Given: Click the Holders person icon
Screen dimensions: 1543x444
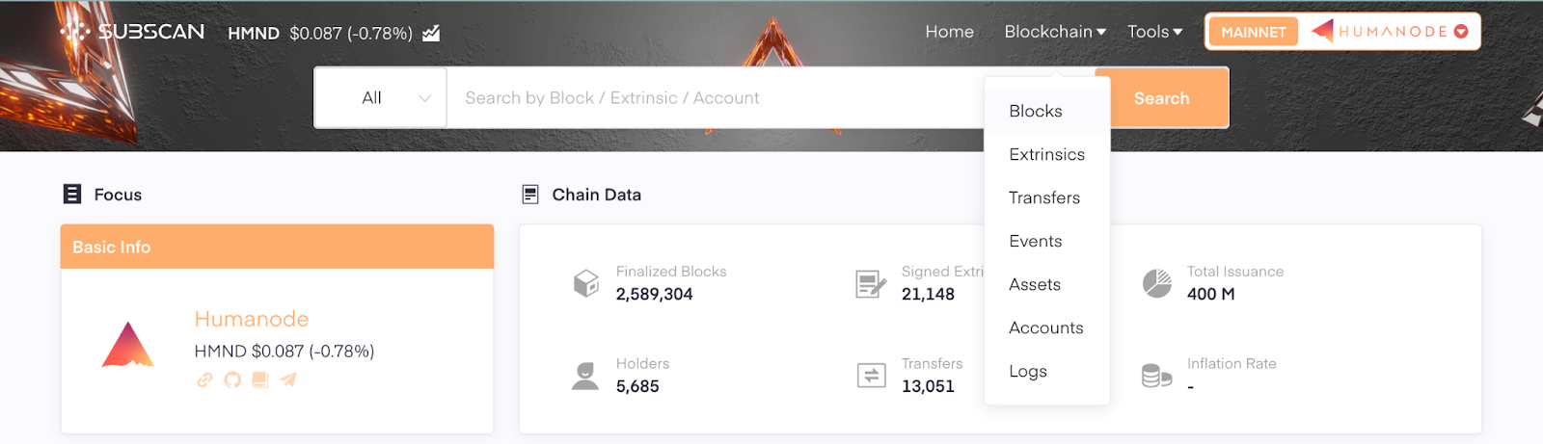Looking at the screenshot, I should click(585, 376).
